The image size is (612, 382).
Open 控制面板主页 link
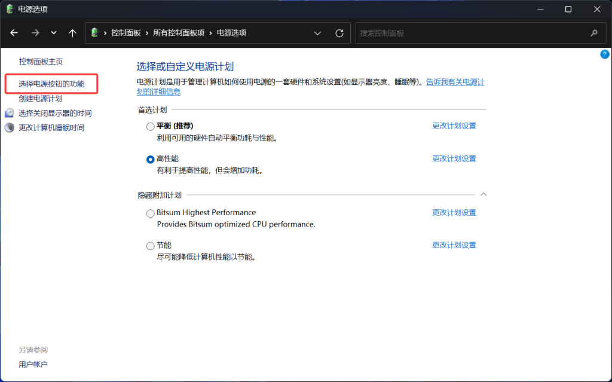point(41,62)
